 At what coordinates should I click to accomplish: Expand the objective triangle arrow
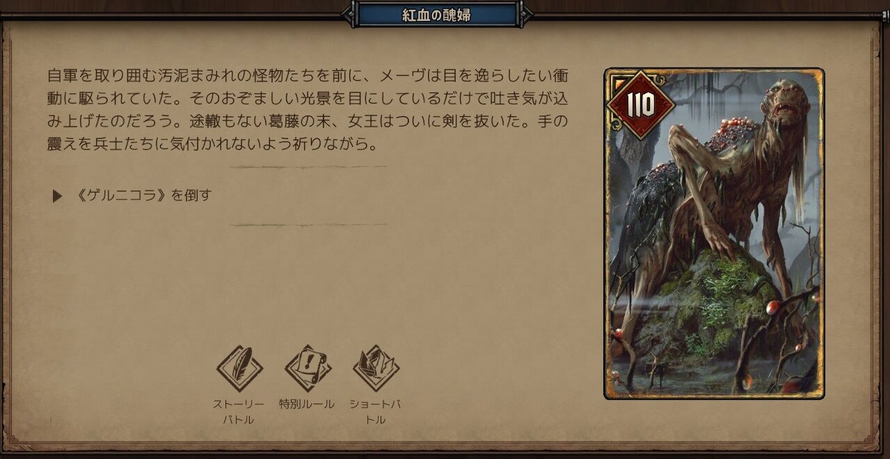coord(57,195)
